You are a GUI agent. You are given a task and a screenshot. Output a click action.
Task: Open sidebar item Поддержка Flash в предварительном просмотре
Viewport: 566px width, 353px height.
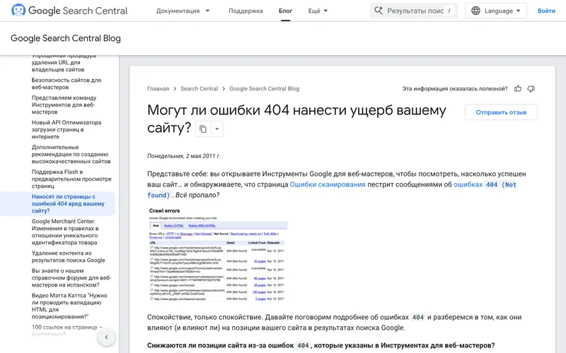point(71,179)
